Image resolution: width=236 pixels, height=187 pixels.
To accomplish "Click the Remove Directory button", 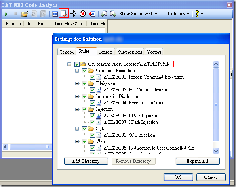I will (x=133, y=161).
